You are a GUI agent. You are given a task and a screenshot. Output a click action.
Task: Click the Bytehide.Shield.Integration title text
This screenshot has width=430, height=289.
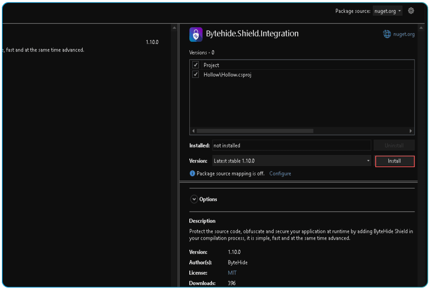[252, 33]
